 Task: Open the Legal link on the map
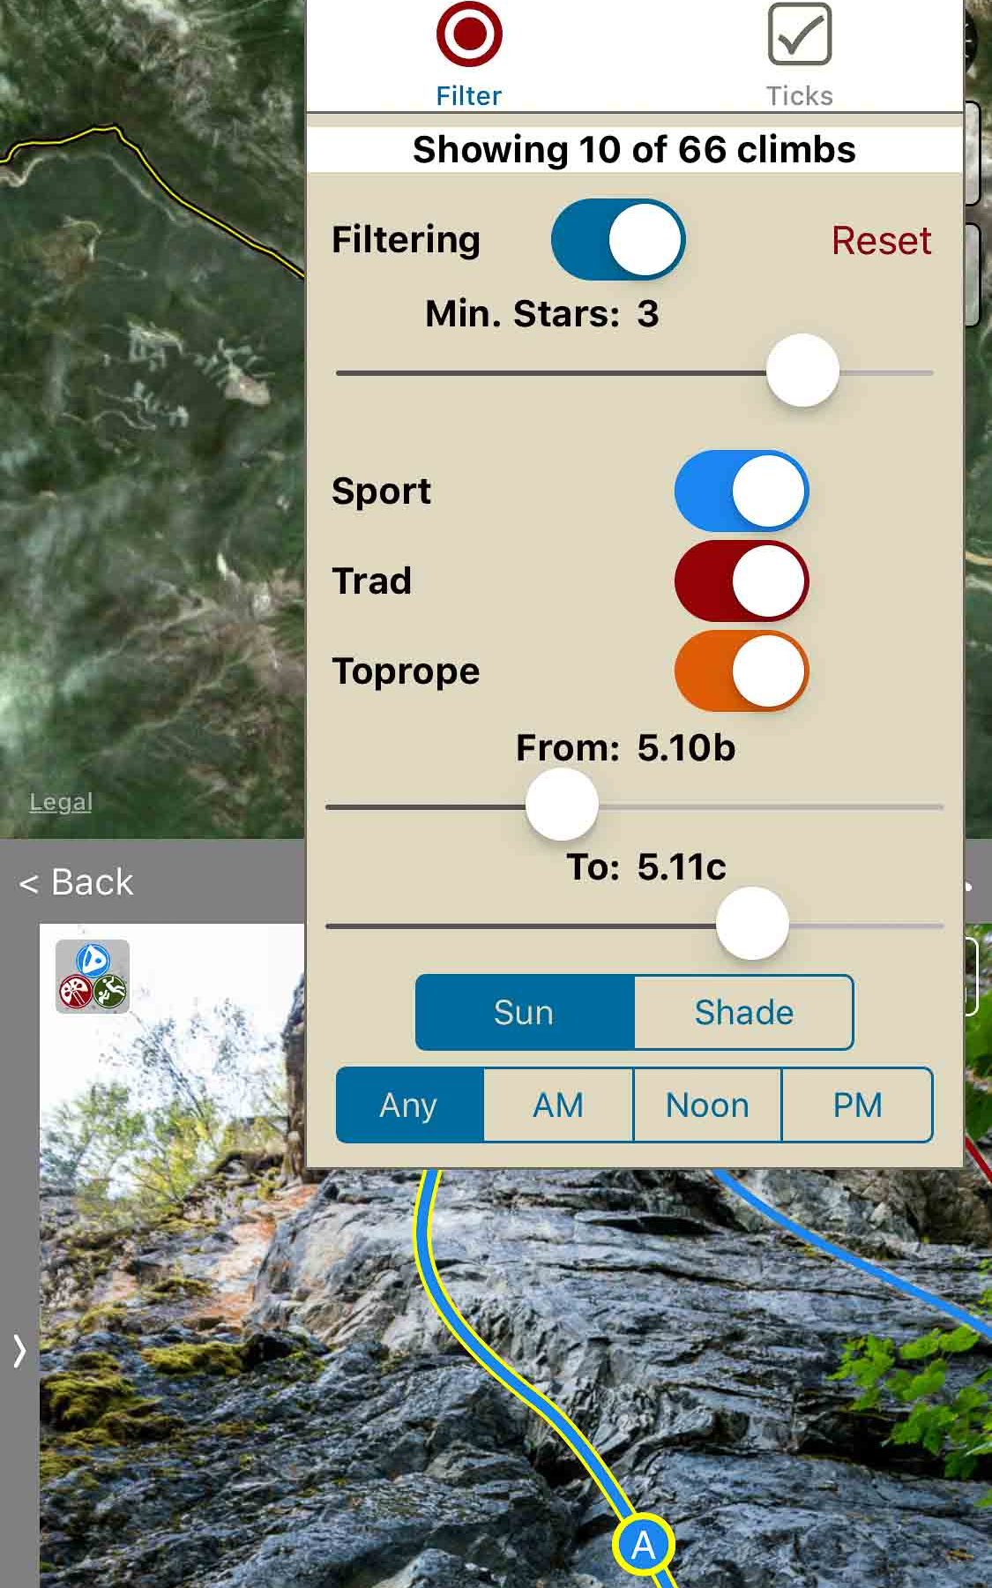(x=61, y=802)
